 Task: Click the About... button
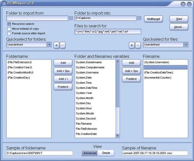179,27
